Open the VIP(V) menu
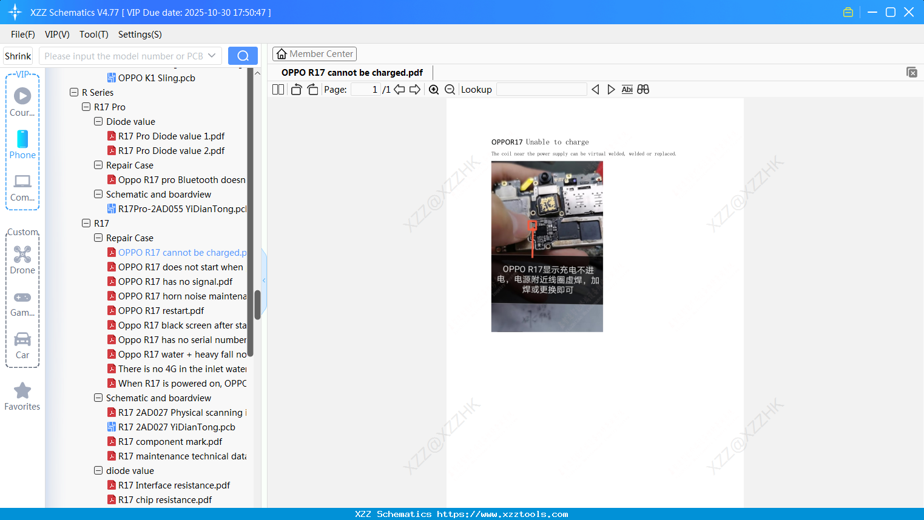The height and width of the screenshot is (520, 924). tap(57, 35)
